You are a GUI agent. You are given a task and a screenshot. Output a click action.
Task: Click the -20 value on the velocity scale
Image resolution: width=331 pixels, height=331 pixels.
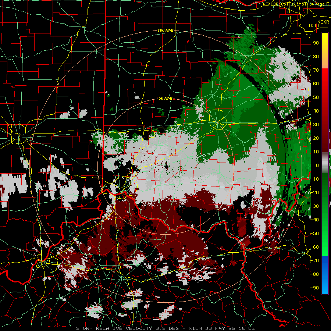pos(314,193)
